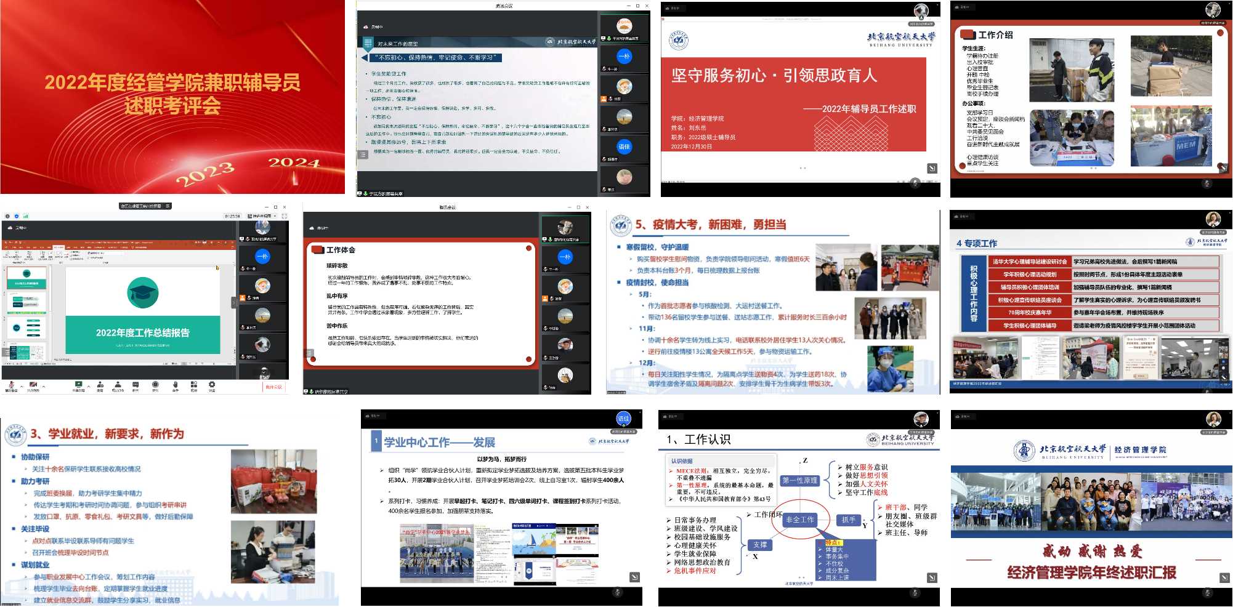Open Settings gear in the meeting toolbar
Screen dimensions: 1233x607
tap(212, 385)
